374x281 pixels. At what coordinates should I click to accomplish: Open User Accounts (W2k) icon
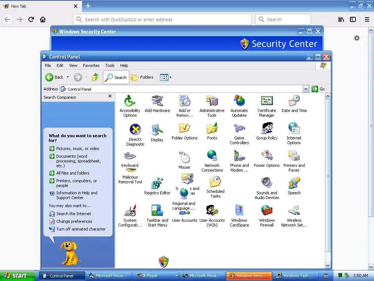(212, 216)
